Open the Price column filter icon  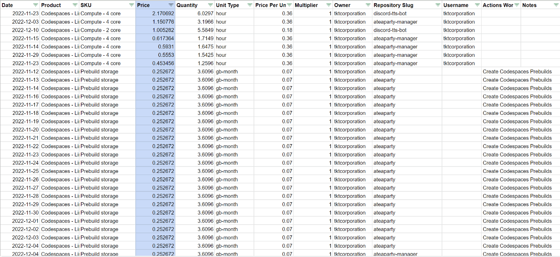pyautogui.click(x=171, y=5)
